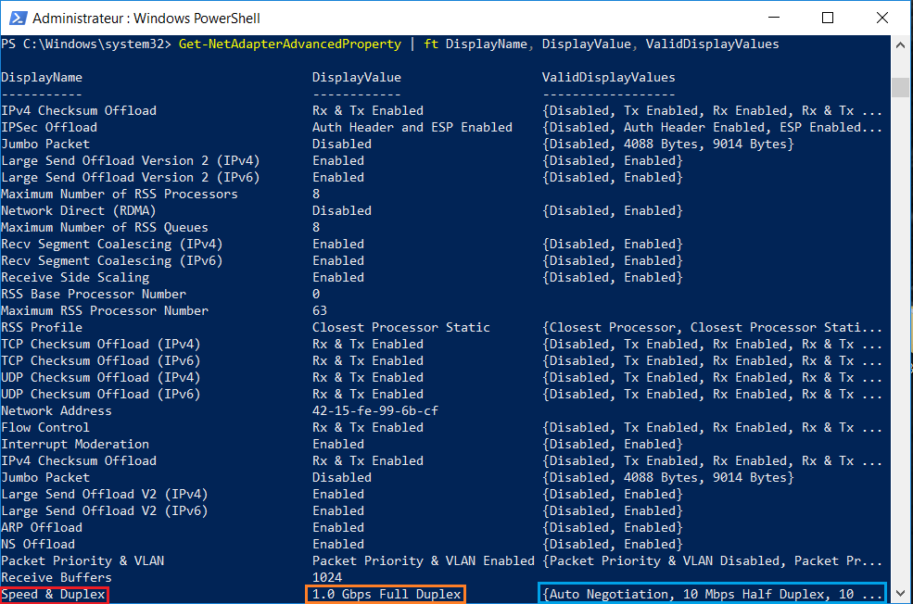Click the ValidDisplayValues column header

pos(608,77)
